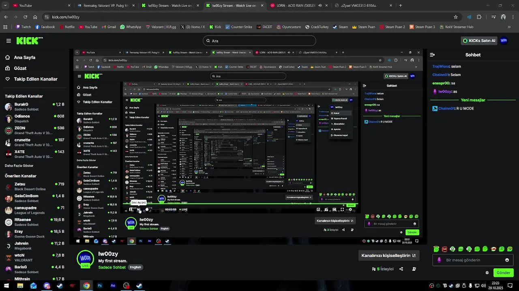Open a new browser tab
This screenshot has width=519, height=291.
pyautogui.click(x=401, y=6)
